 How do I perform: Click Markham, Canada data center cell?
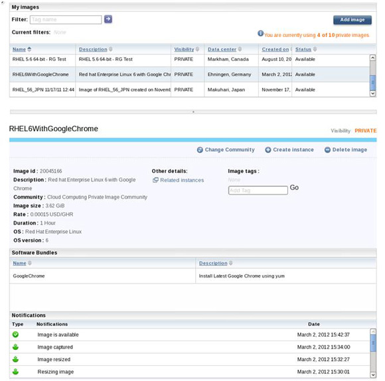(228, 59)
